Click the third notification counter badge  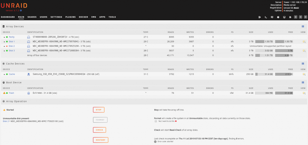click(x=306, y=17)
